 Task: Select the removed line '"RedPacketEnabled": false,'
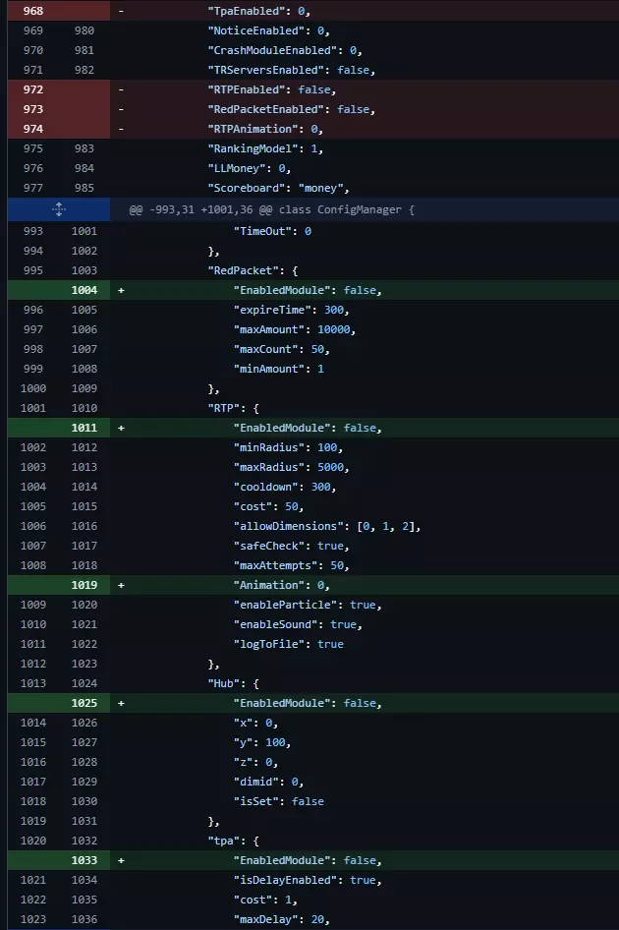click(291, 109)
